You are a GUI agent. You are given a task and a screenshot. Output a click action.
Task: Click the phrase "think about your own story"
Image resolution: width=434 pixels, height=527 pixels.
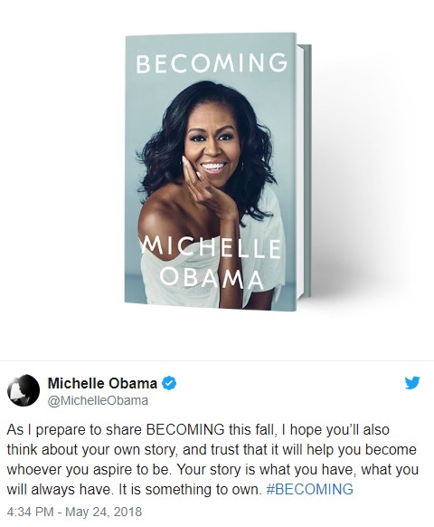pos(91,450)
